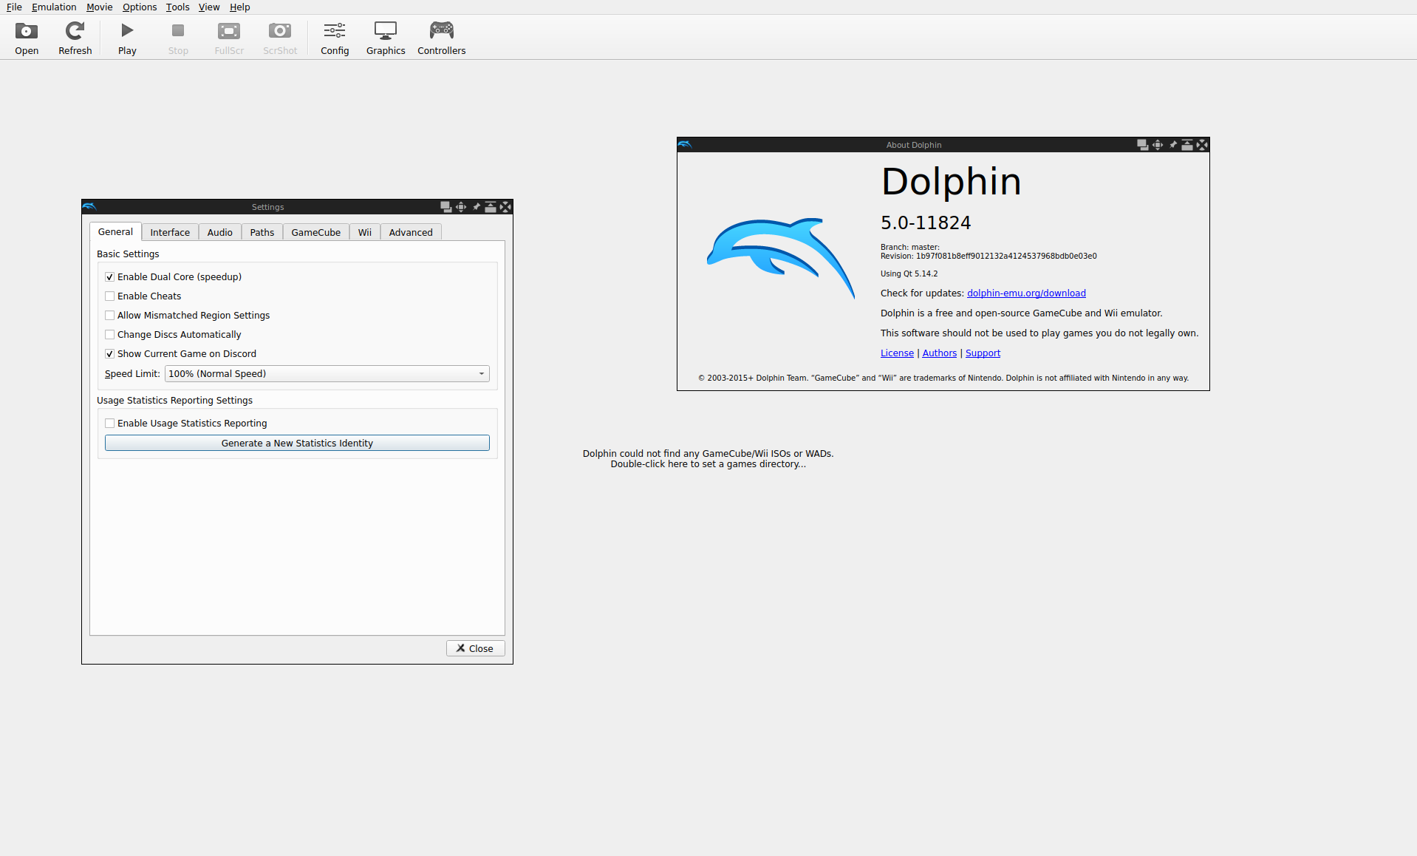Click the large Dolphin logo image

[780, 258]
